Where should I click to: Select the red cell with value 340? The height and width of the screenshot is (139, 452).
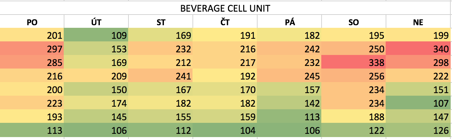pyautogui.click(x=419, y=49)
